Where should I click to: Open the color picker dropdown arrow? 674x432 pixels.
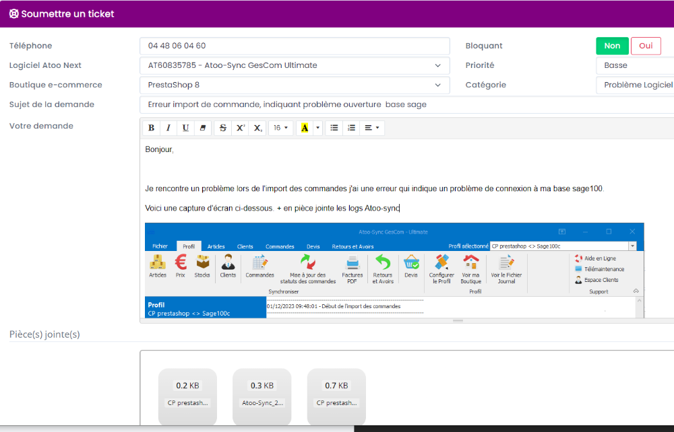[x=318, y=128]
